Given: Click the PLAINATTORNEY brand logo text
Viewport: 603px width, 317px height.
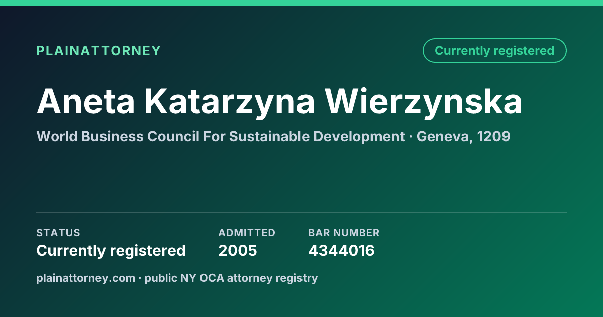Looking at the screenshot, I should [x=98, y=51].
